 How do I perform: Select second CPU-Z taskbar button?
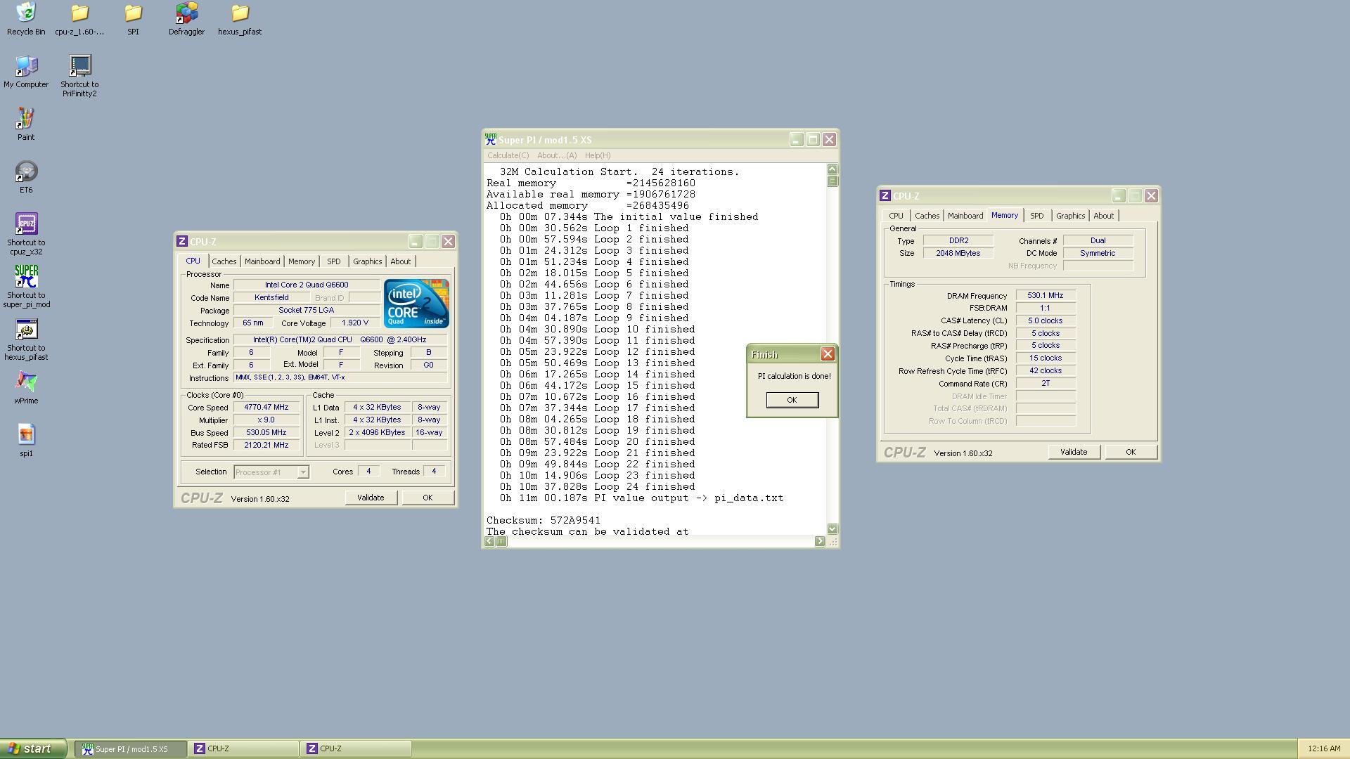tap(356, 749)
